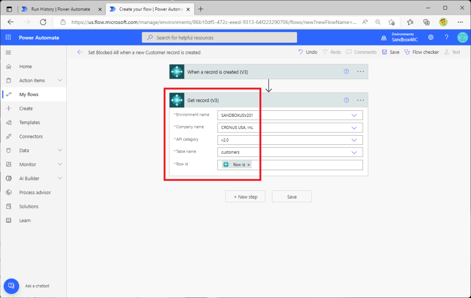Click the + New step button
Screen dimensions: 471x298
point(246,197)
